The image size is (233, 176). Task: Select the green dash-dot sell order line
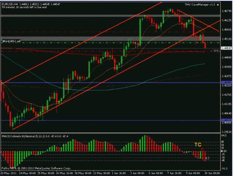(x=110, y=43)
